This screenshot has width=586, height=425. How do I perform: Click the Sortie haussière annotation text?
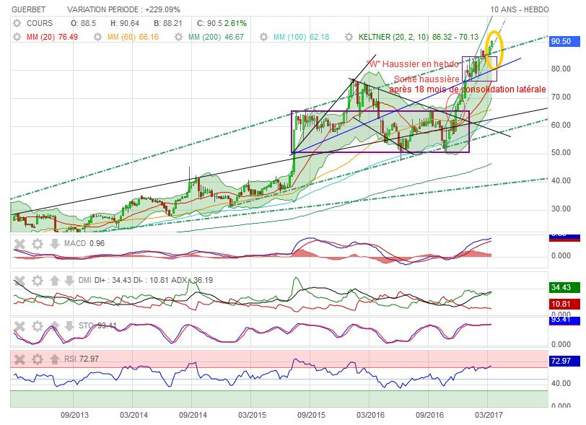(x=427, y=79)
